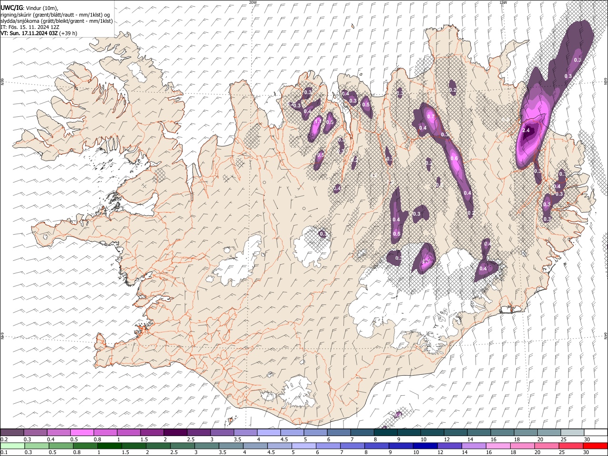Click the '20W' longitude label

pos(253,2)
